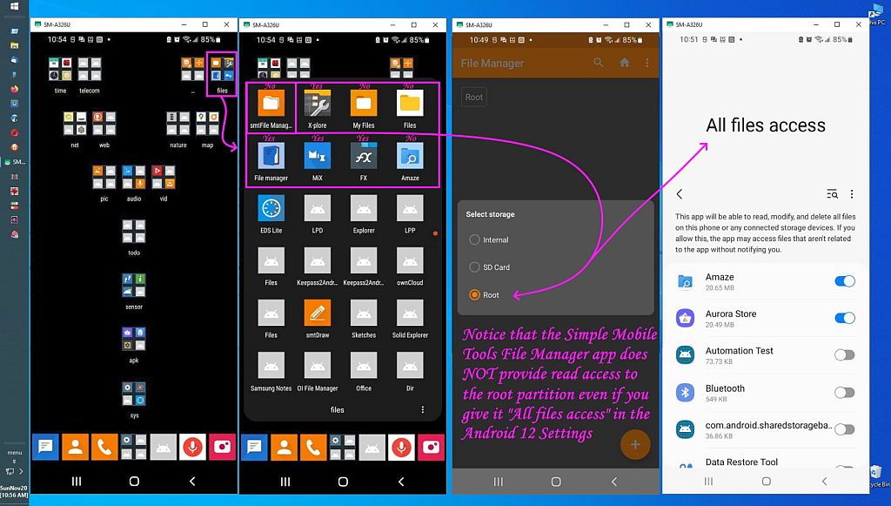
Task: Open the Sketches app
Action: 364,314
